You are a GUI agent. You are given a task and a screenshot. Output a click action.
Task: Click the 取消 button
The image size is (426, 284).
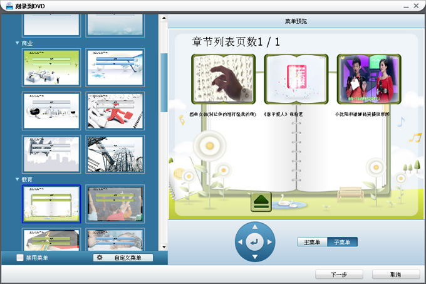(396, 274)
